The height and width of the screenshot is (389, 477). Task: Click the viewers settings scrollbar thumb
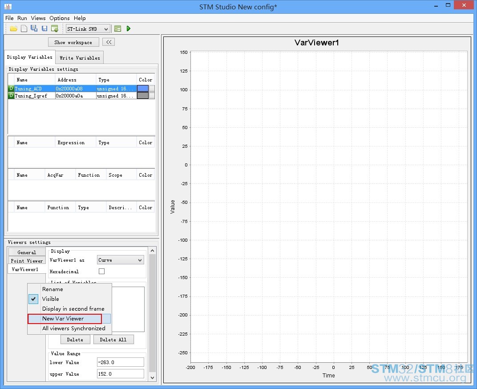153,313
